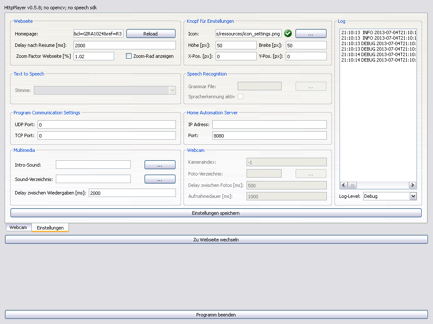Viewport: 433px width, 324px height.
Task: Click the right arrow of the Log scrollbar
Action: tap(412, 185)
